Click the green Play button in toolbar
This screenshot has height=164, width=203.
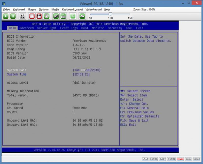pos(6,16)
